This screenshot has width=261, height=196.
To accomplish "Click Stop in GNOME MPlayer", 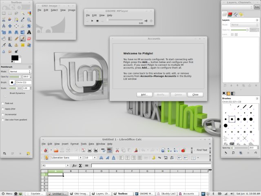I will click(97, 21).
